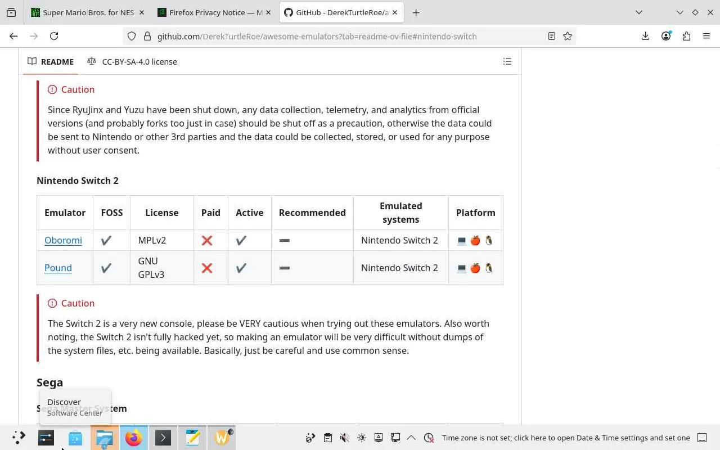Open the Pound emulator link
Screen dimensions: 720x450
(58, 268)
